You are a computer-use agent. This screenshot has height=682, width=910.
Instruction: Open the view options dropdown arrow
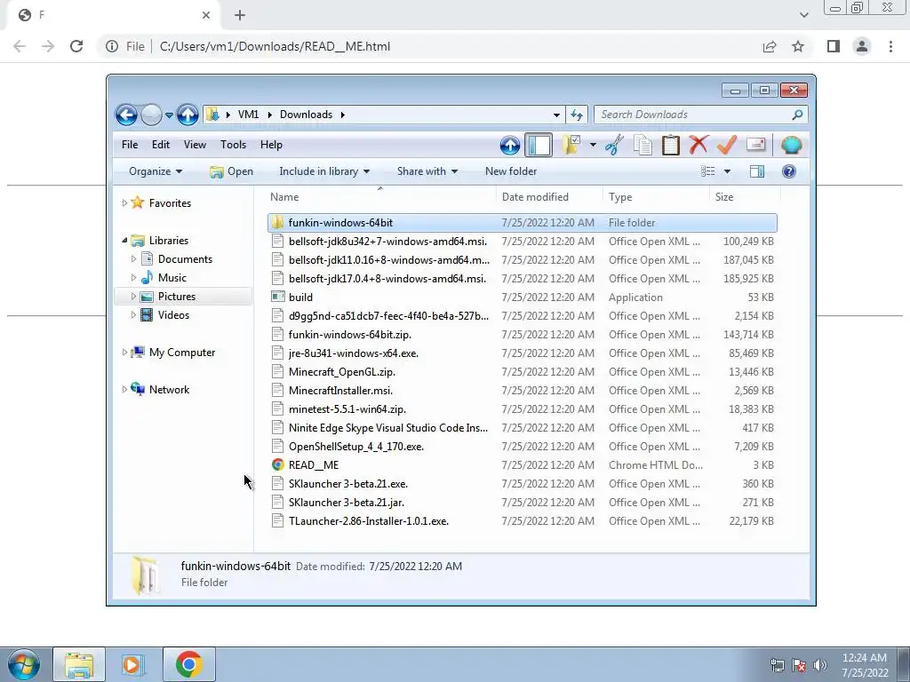click(x=727, y=171)
